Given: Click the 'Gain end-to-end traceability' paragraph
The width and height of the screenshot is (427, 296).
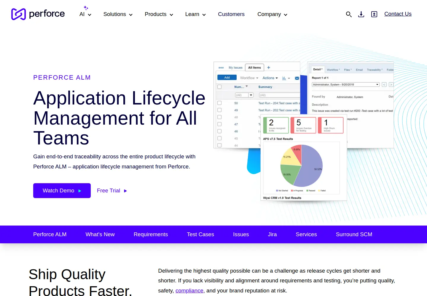Looking at the screenshot, I should [114, 162].
